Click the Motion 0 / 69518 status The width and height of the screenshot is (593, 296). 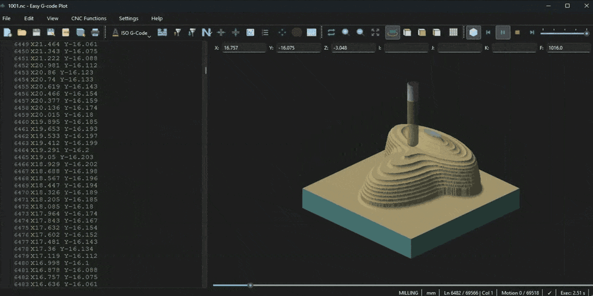[x=520, y=293]
